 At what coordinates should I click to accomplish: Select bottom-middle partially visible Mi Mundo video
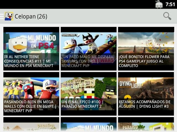(88, 124)
